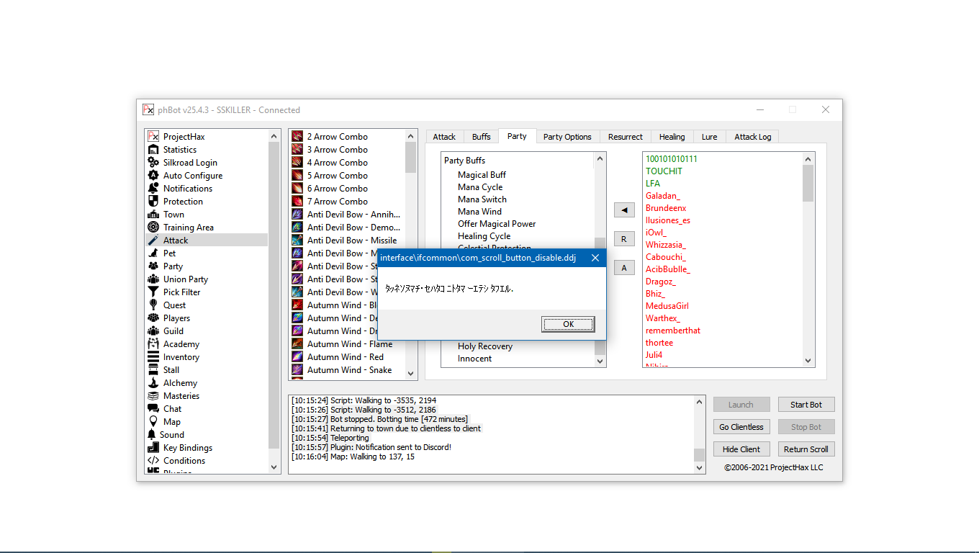Viewport: 979px width, 553px height.
Task: Open Silkroad Login sidebar icon
Action: 153,163
